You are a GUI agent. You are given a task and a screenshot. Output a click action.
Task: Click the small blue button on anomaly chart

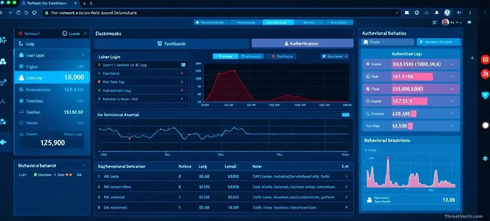(345, 115)
